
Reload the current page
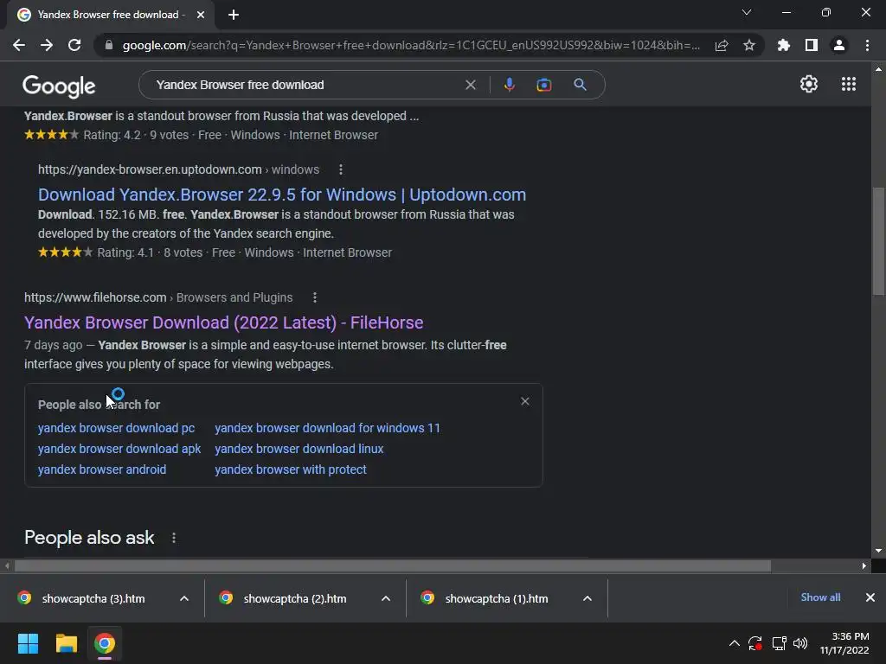click(74, 45)
